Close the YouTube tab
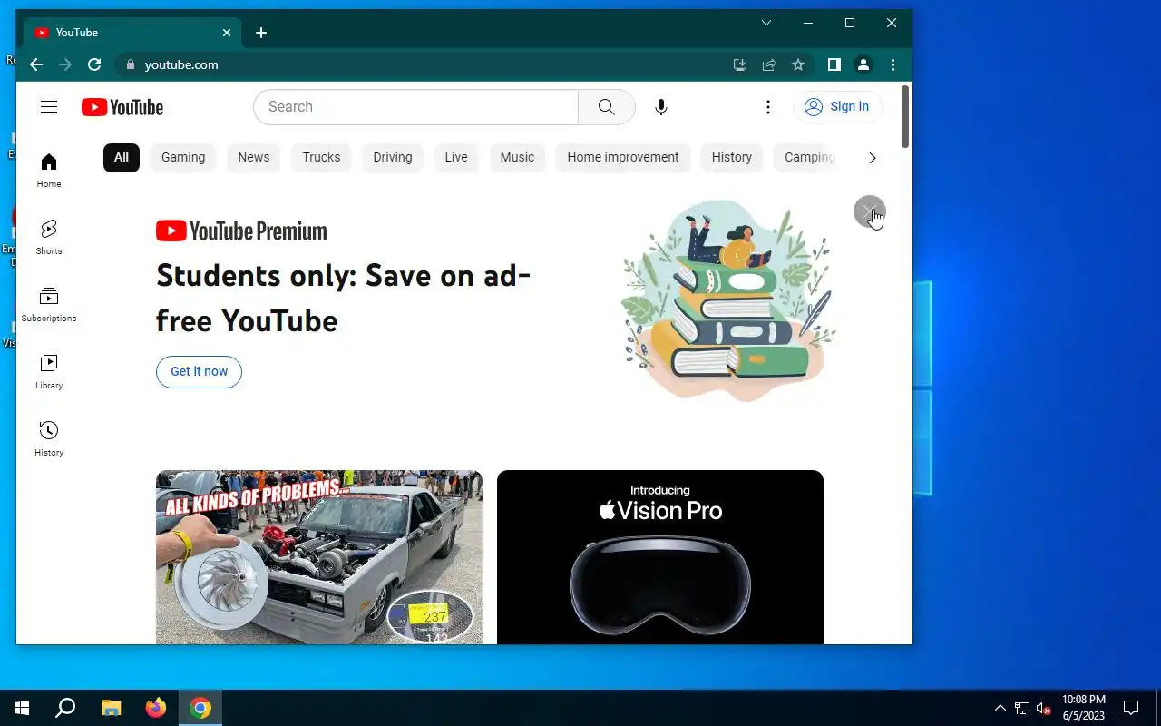The width and height of the screenshot is (1161, 726). (227, 33)
